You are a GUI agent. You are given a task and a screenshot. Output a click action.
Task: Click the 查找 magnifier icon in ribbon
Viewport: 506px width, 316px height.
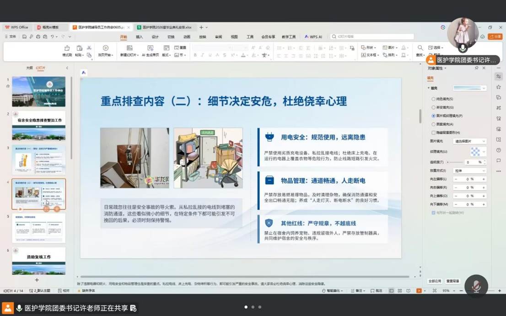pos(420,48)
